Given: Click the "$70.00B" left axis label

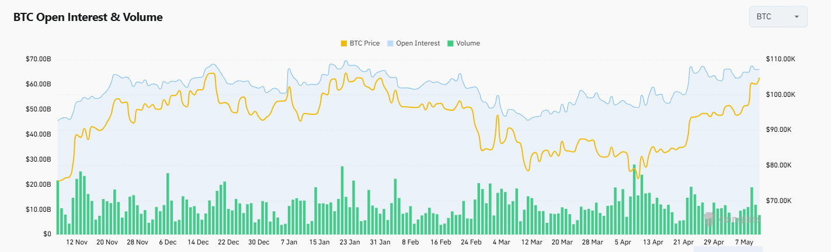Looking at the screenshot, I should tap(39, 60).
